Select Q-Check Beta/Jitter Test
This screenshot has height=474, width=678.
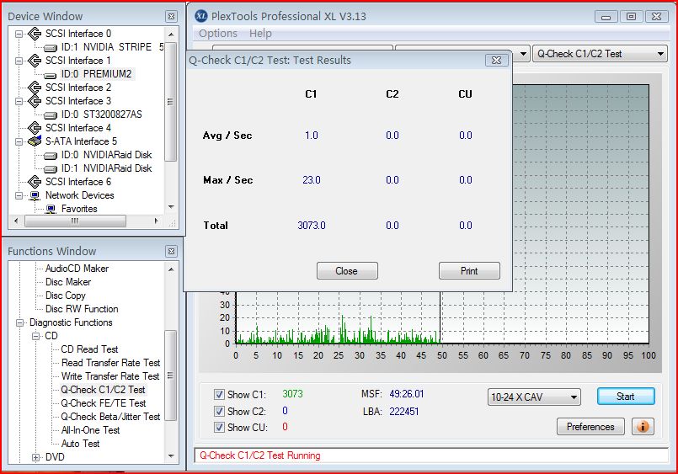pos(110,417)
